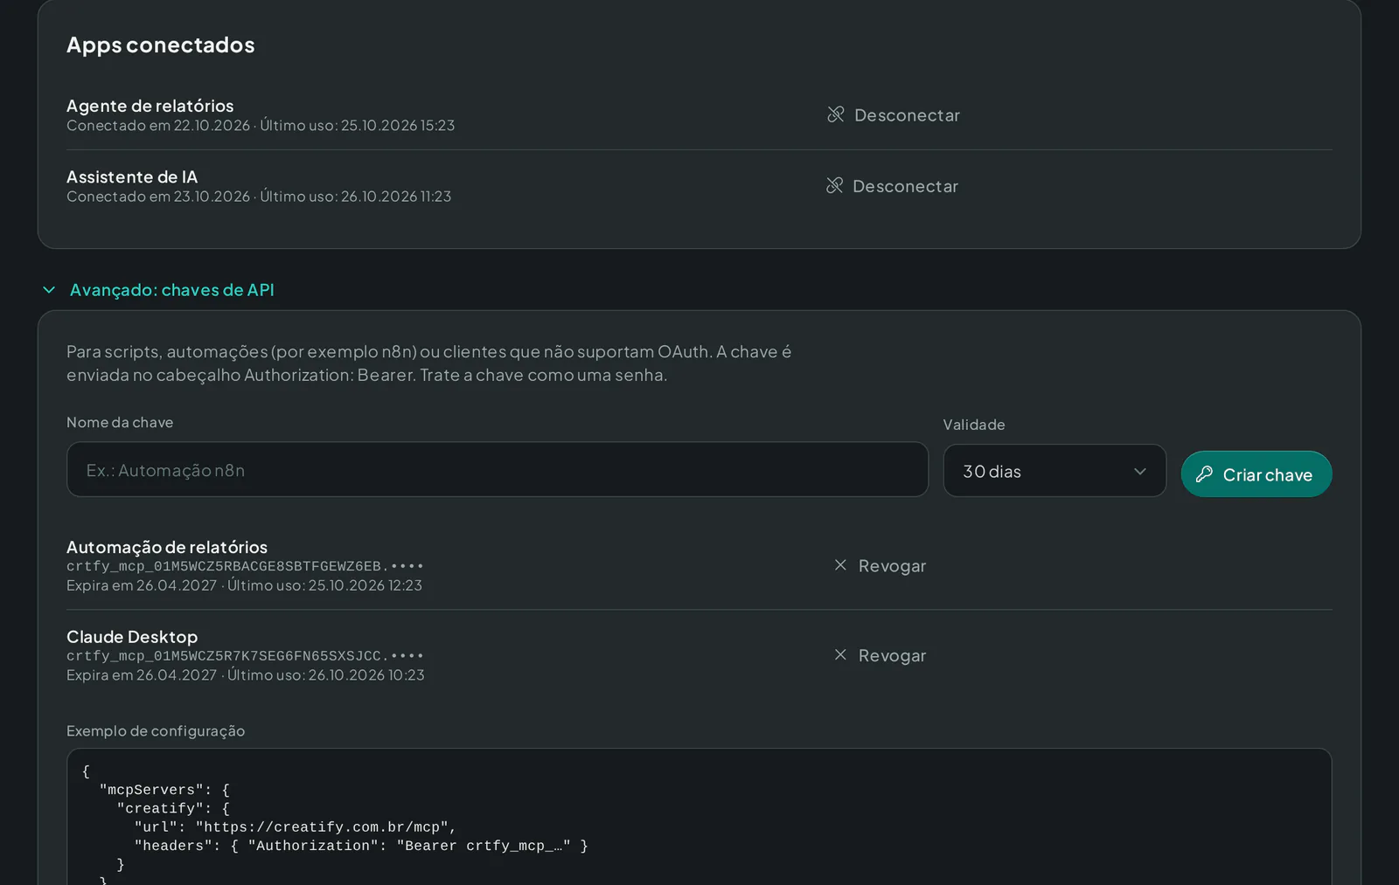1399x885 pixels.
Task: Click the key string crtfy_mcp_01M5WCZ5R7K7SEG6FN65SXSJCC
Action: [x=245, y=656]
